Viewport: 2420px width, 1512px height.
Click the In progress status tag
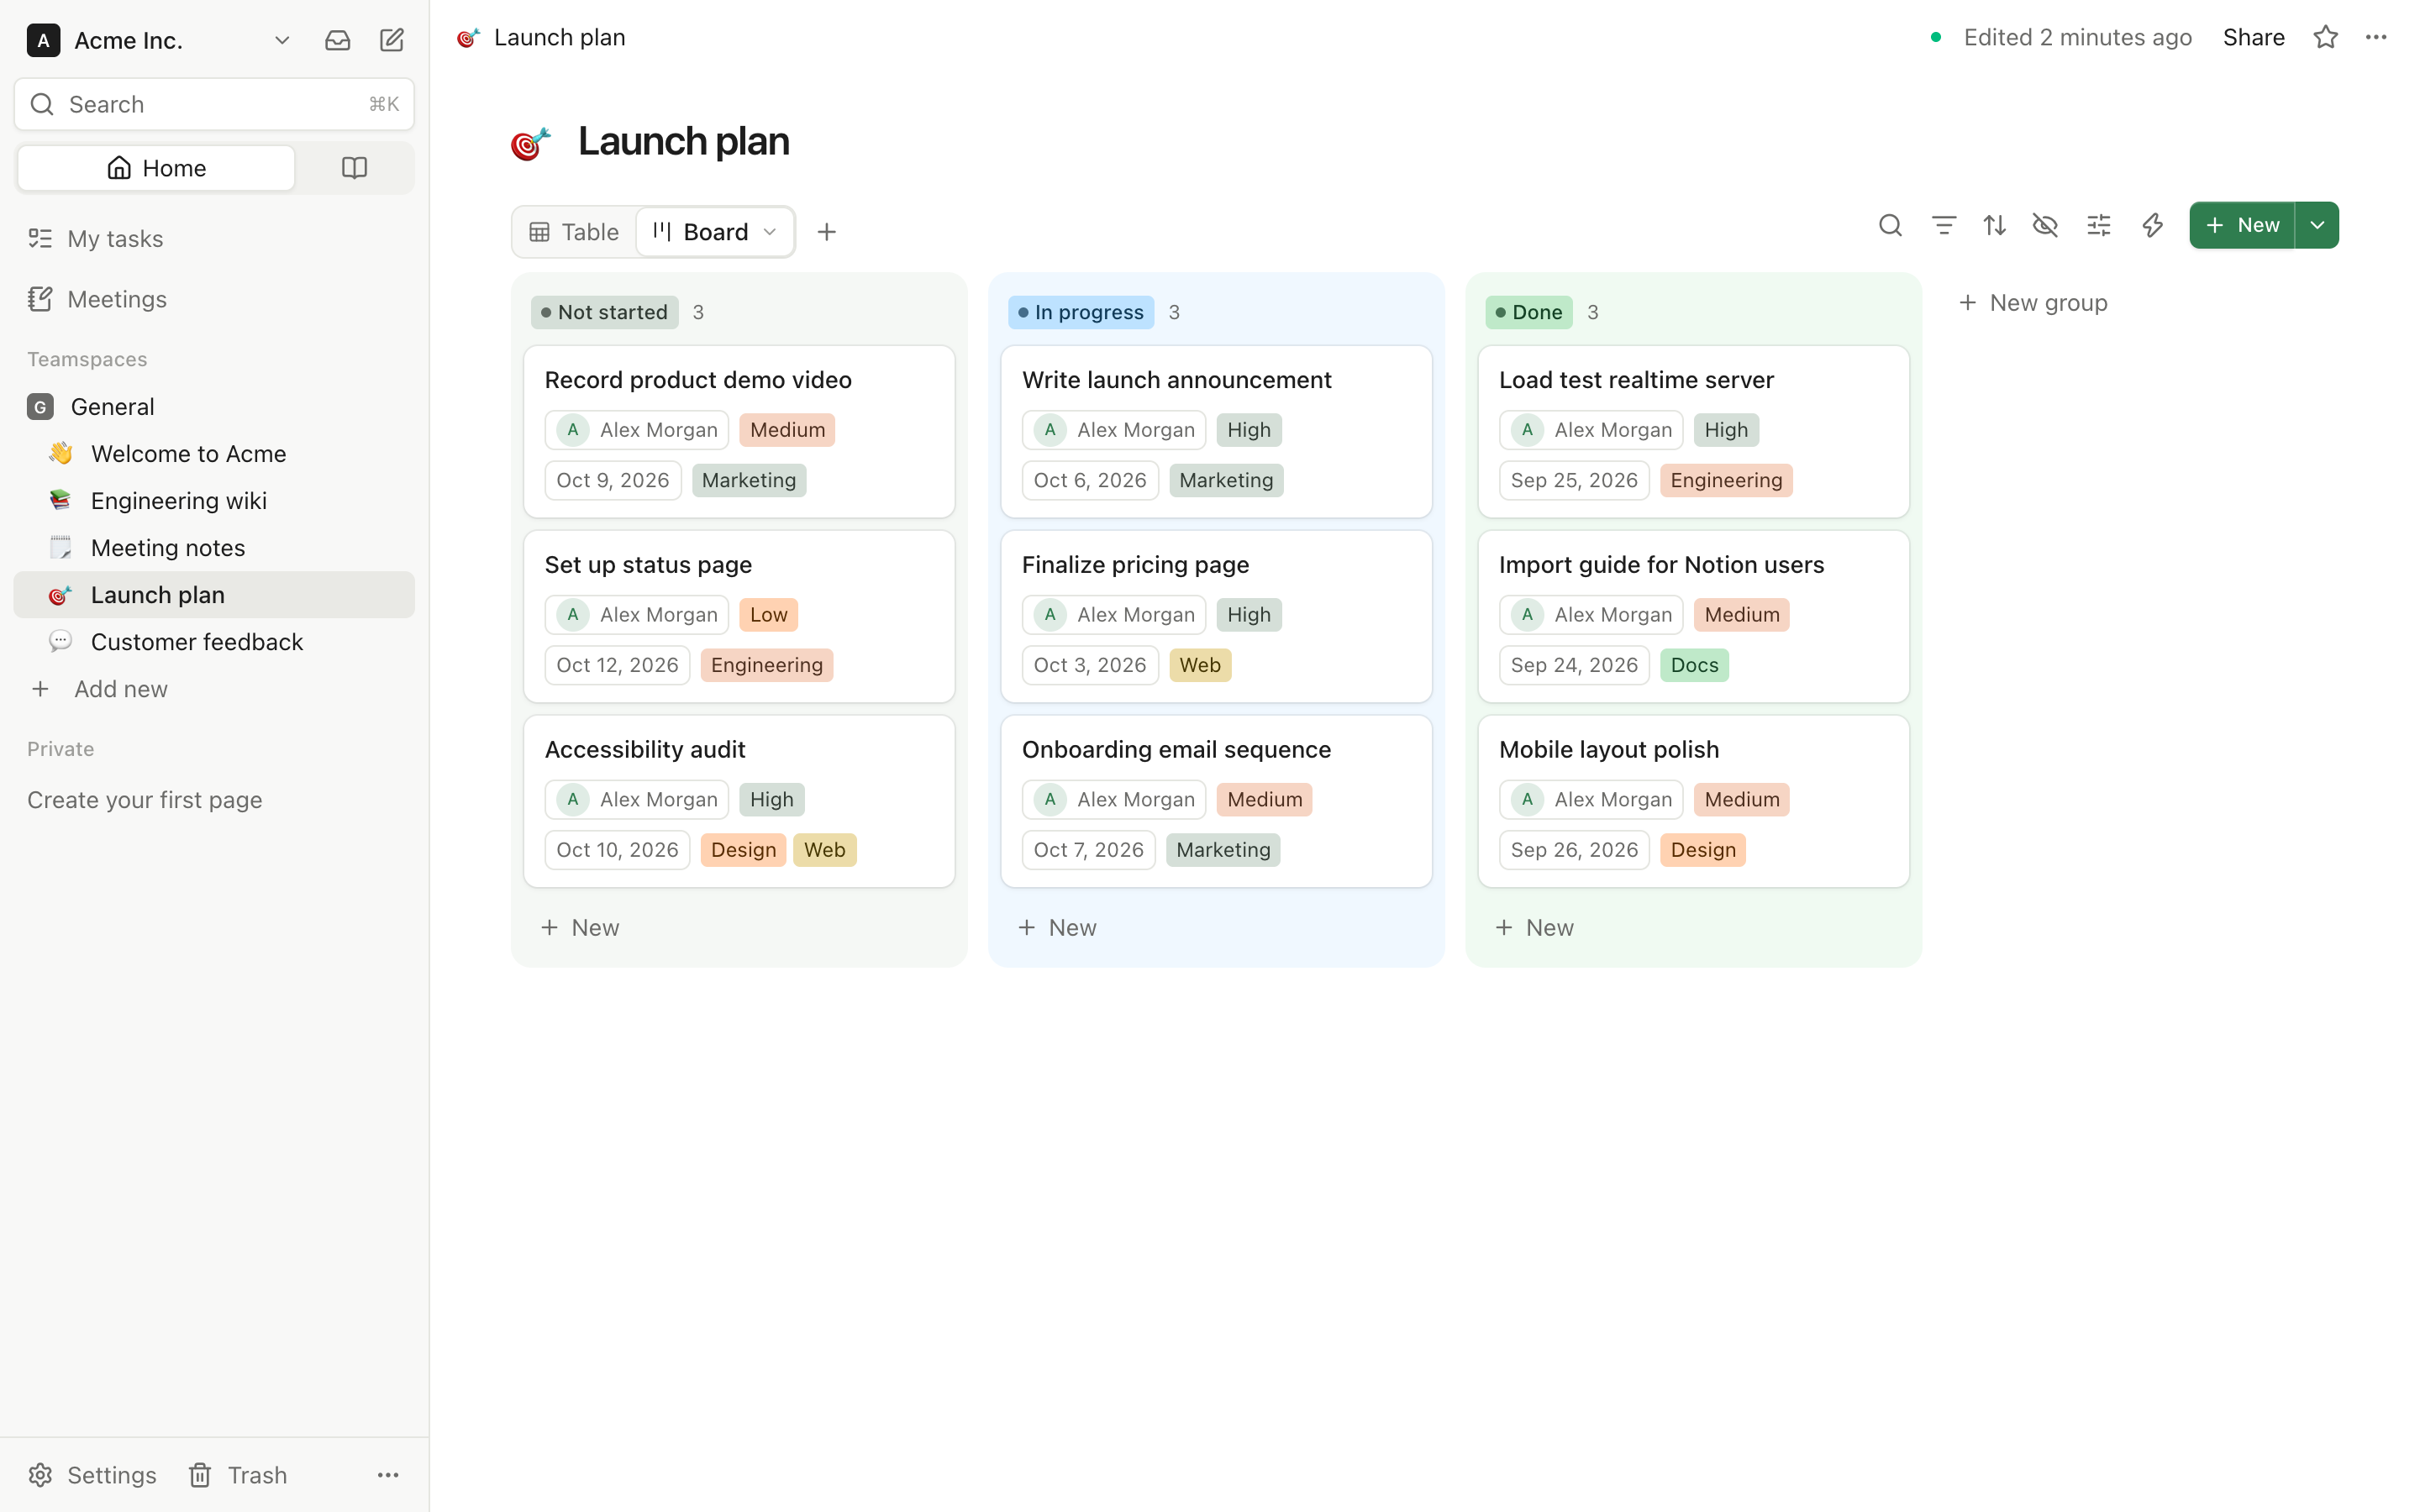point(1080,312)
